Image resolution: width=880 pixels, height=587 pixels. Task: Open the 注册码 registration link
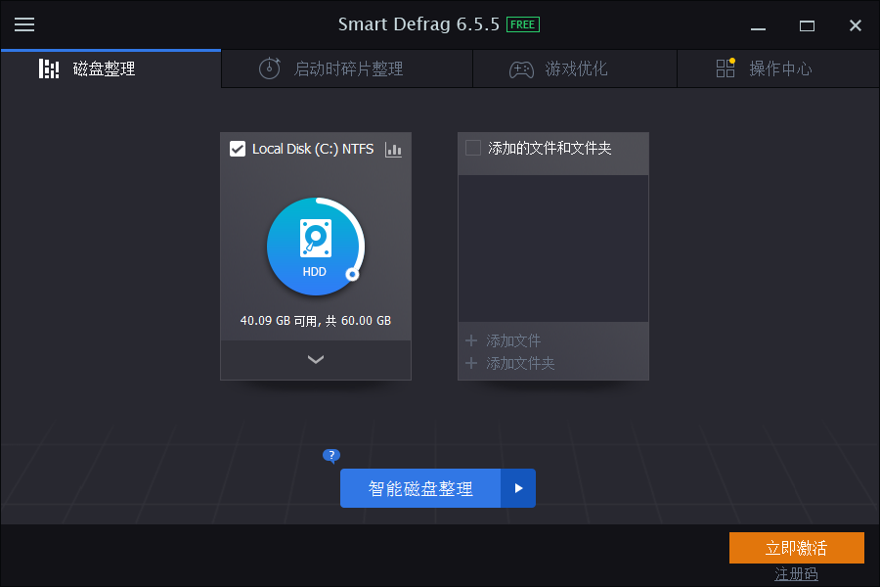(796, 574)
